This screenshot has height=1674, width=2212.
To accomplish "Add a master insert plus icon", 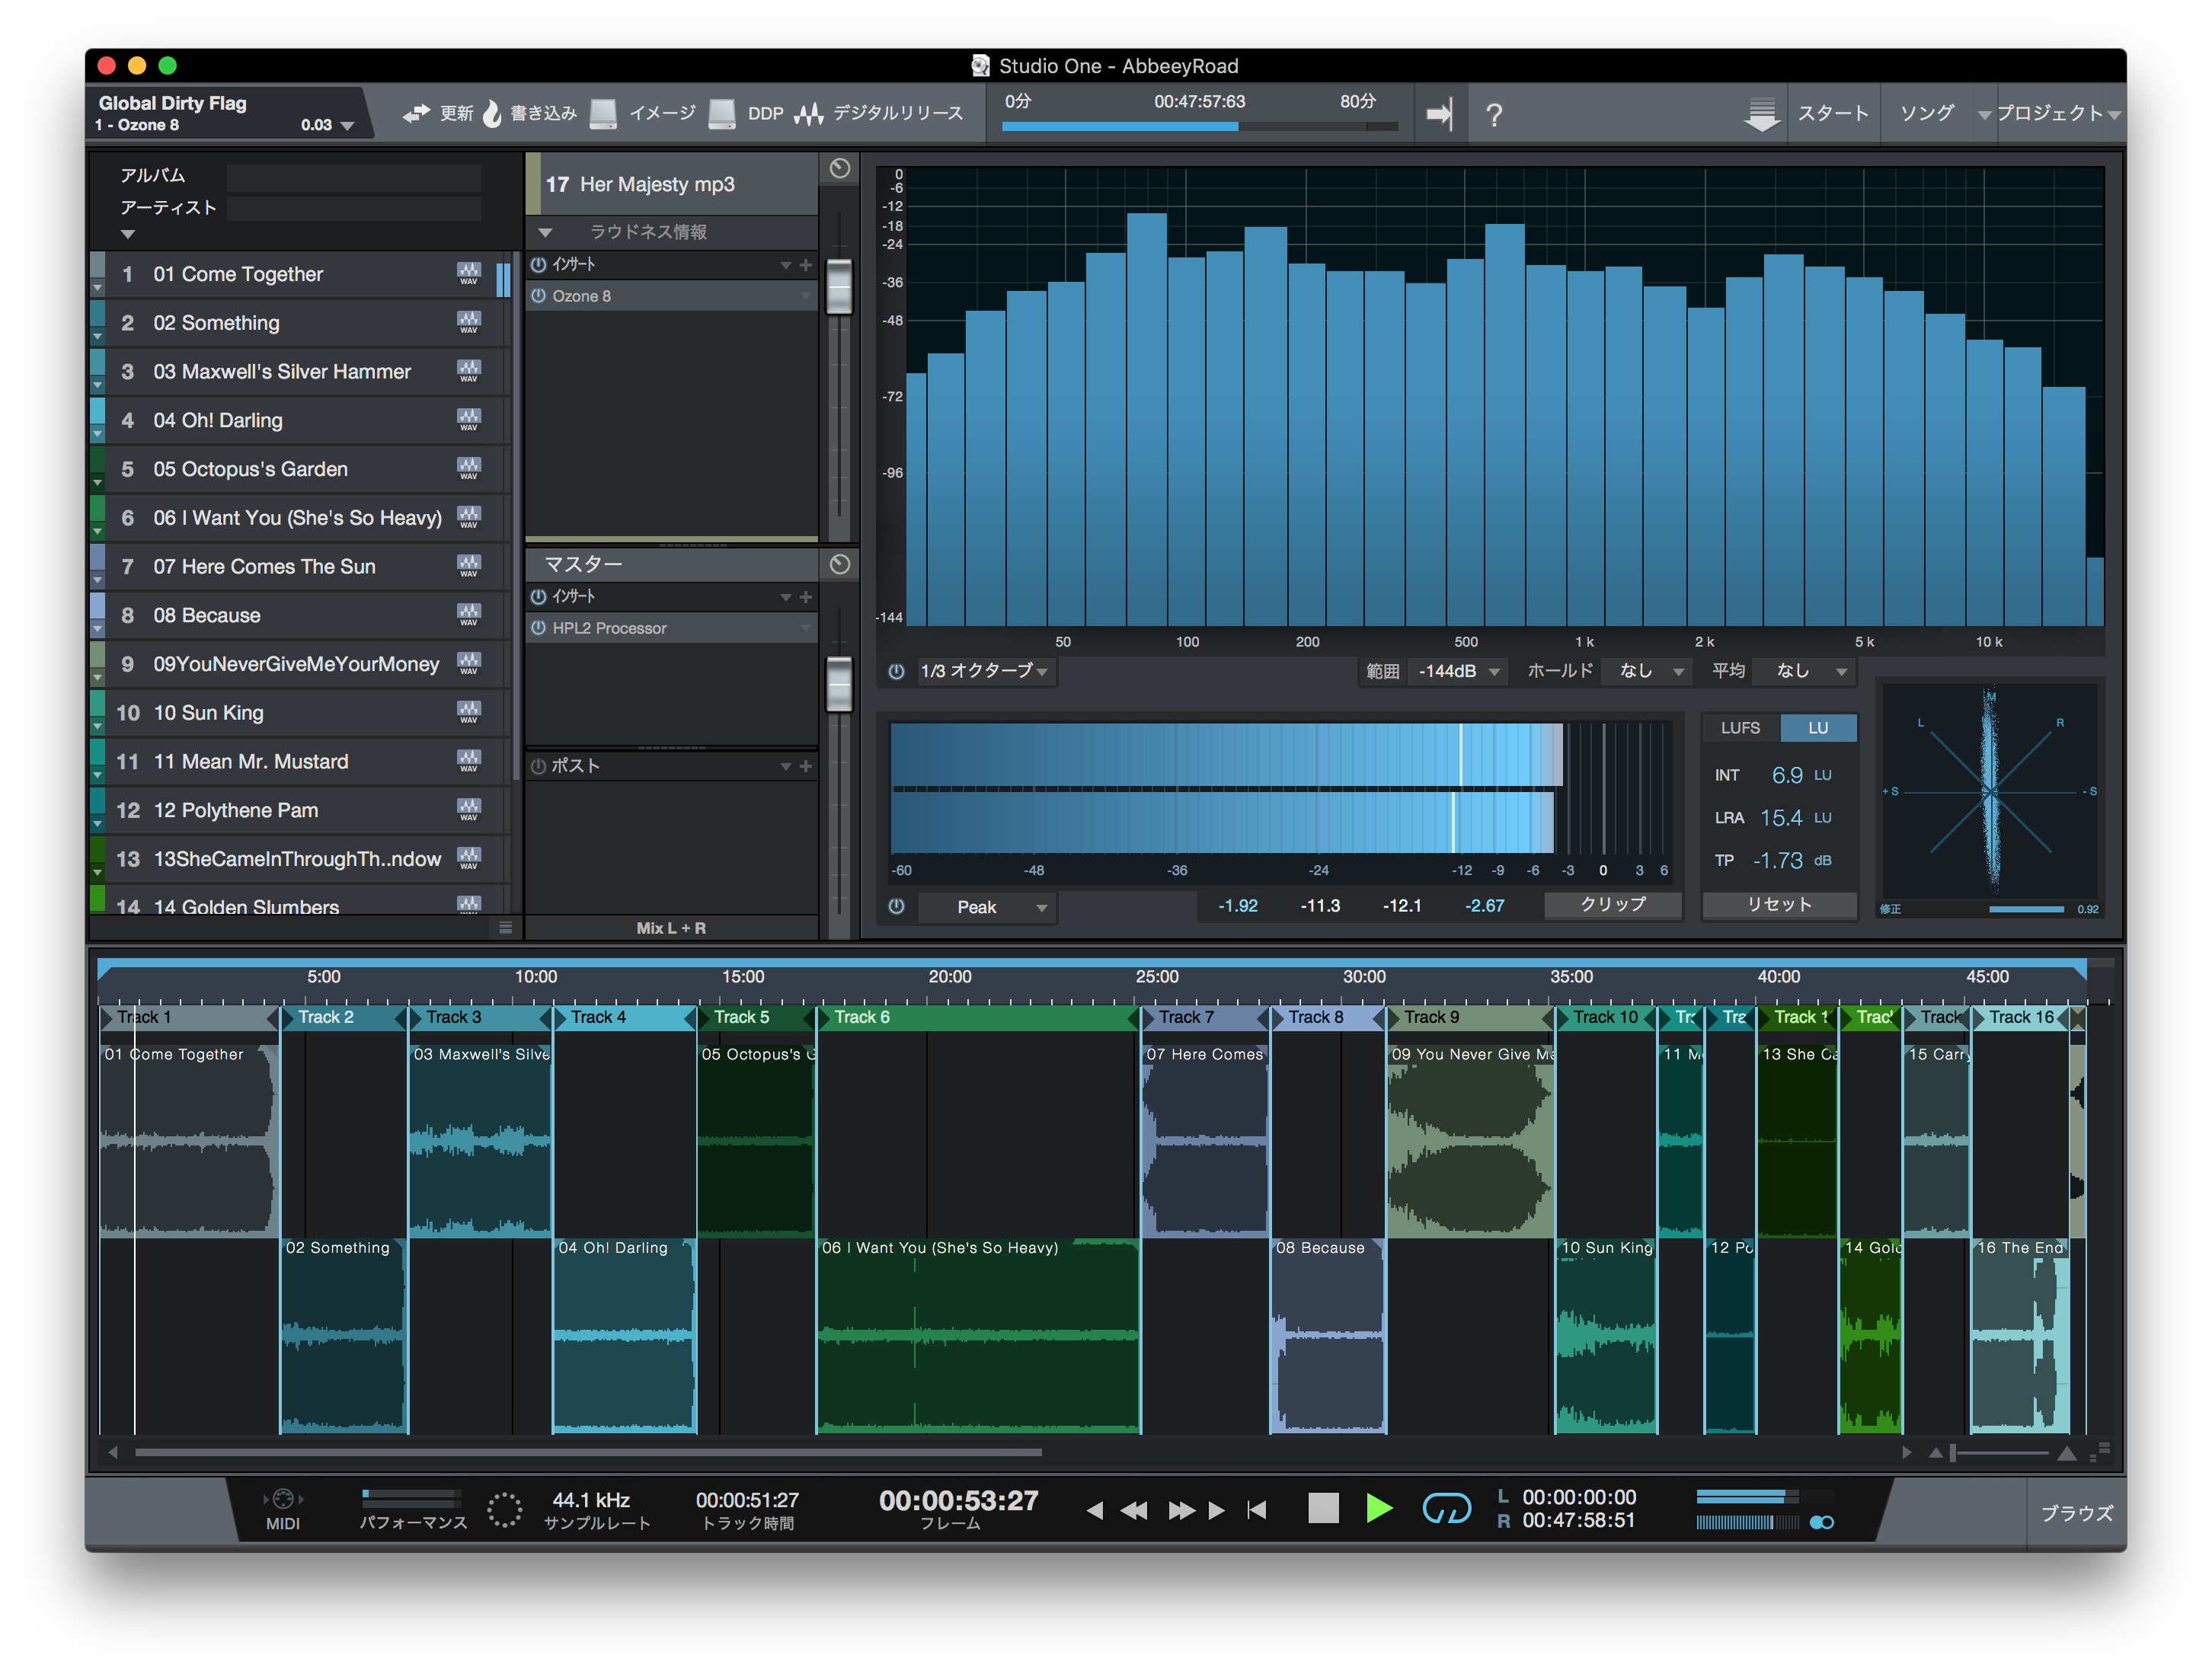I will pyautogui.click(x=806, y=597).
